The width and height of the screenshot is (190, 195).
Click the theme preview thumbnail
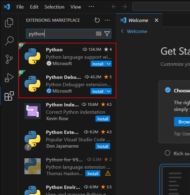click(x=175, y=180)
